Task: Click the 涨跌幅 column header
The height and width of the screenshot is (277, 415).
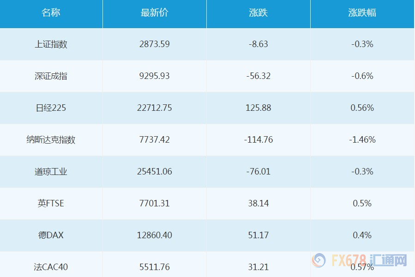Action: [362, 13]
